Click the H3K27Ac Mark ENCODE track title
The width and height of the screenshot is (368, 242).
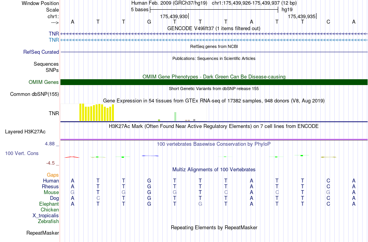pyautogui.click(x=214, y=126)
